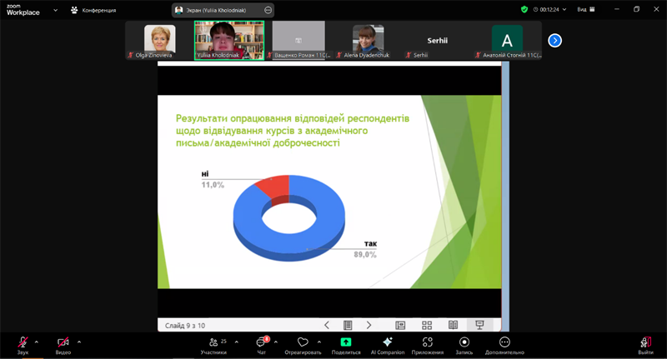Open Дополнительно more options
Image resolution: width=667 pixels, height=359 pixels.
click(x=504, y=345)
